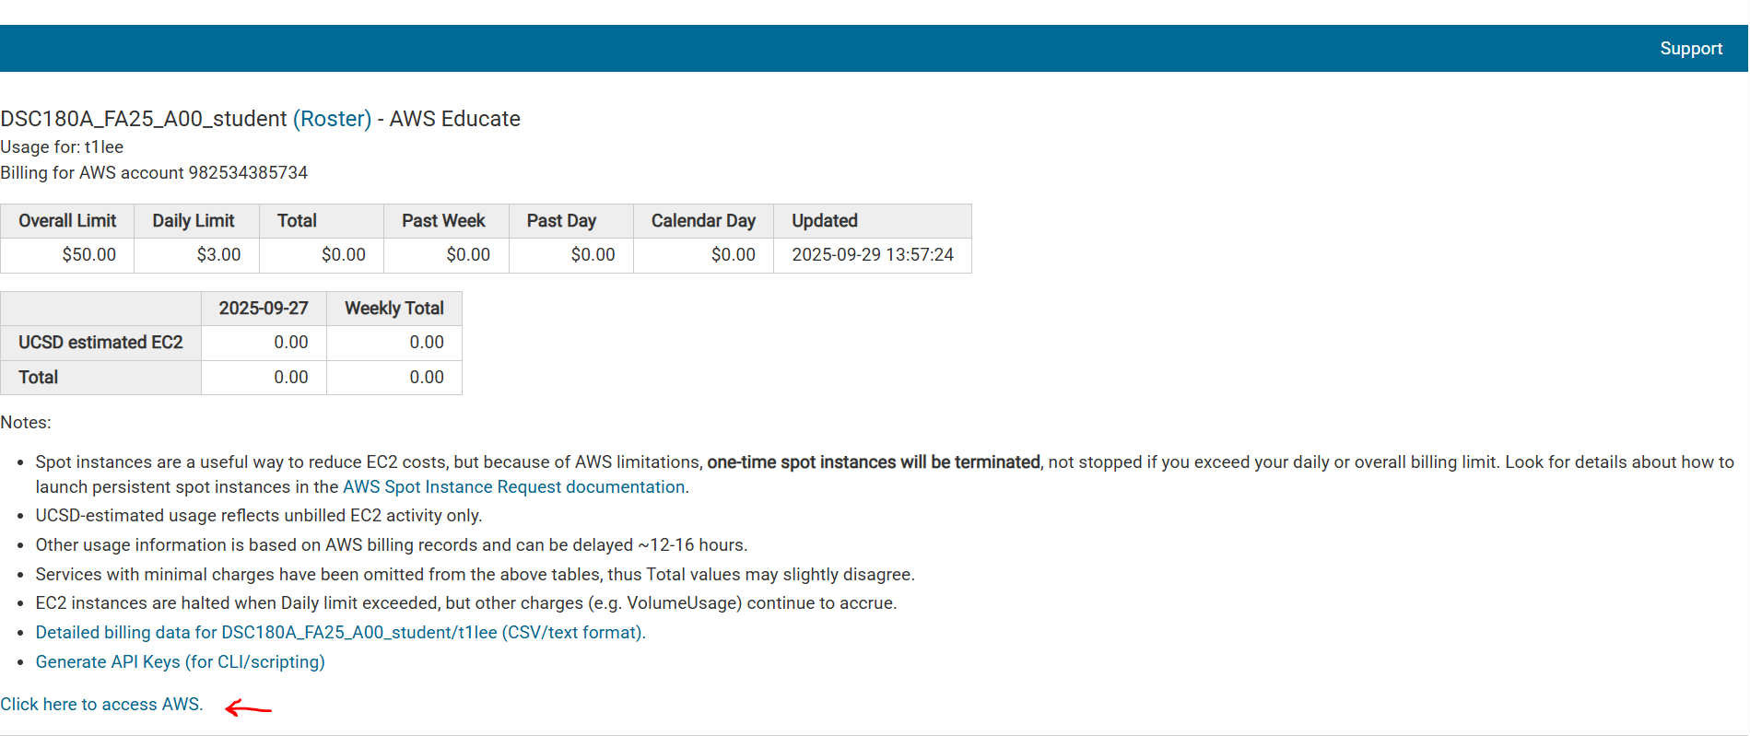The width and height of the screenshot is (1750, 736).
Task: Click the Daily Limit column header
Action: click(194, 221)
